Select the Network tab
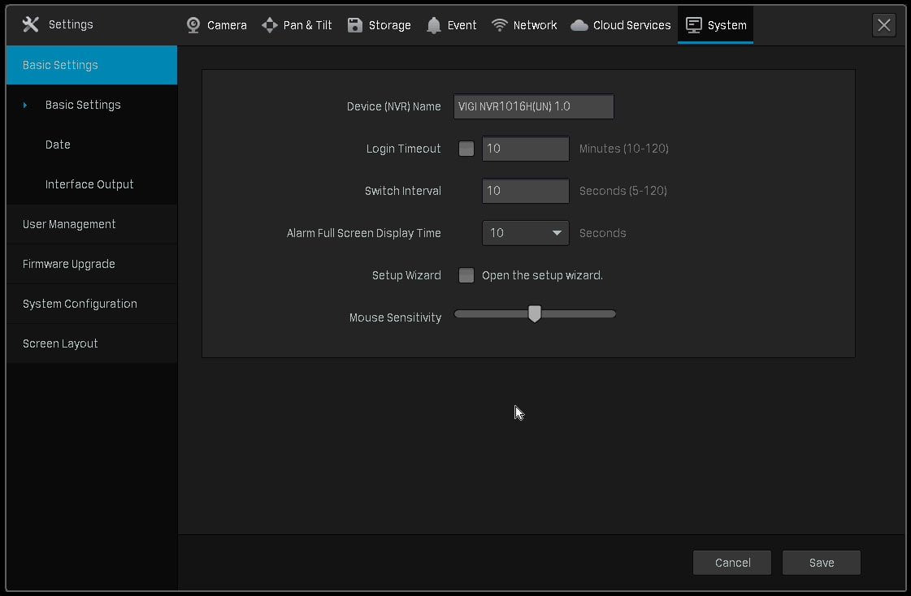The width and height of the screenshot is (911, 596). pos(524,25)
